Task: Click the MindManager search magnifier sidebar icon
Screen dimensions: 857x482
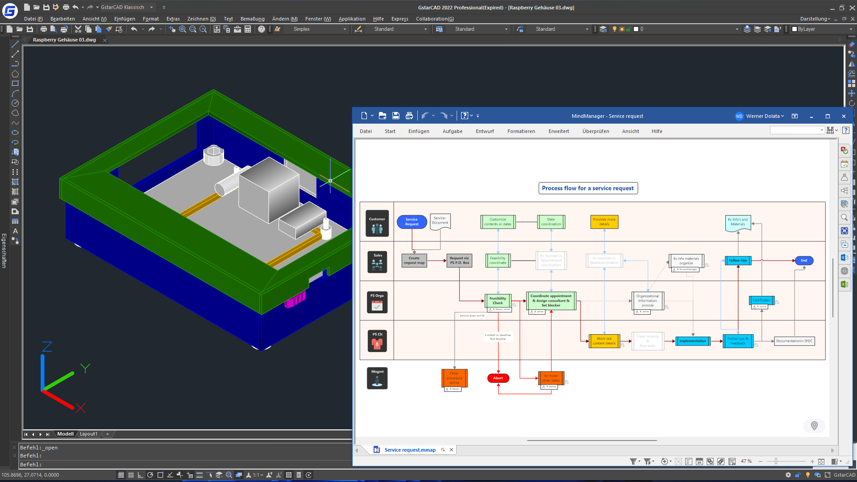Action: tap(844, 217)
